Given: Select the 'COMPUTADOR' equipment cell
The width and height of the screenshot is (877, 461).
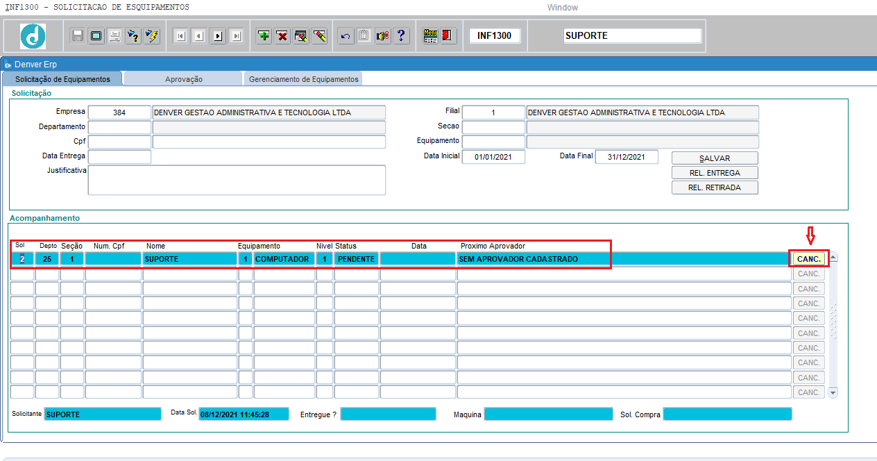Looking at the screenshot, I should point(284,259).
